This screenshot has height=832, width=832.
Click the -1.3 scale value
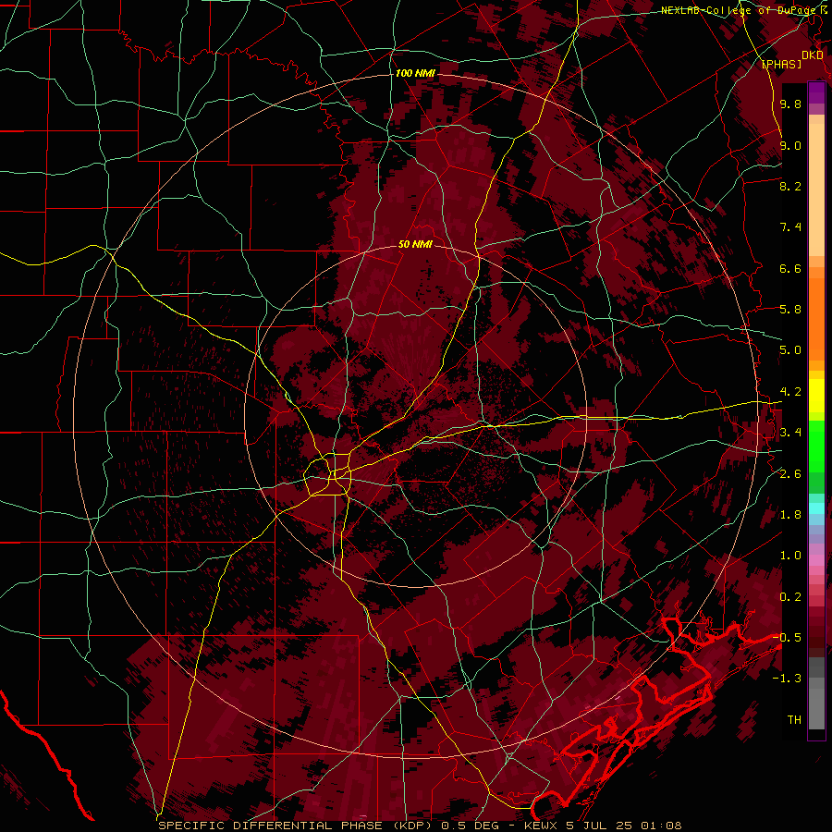pyautogui.click(x=788, y=679)
